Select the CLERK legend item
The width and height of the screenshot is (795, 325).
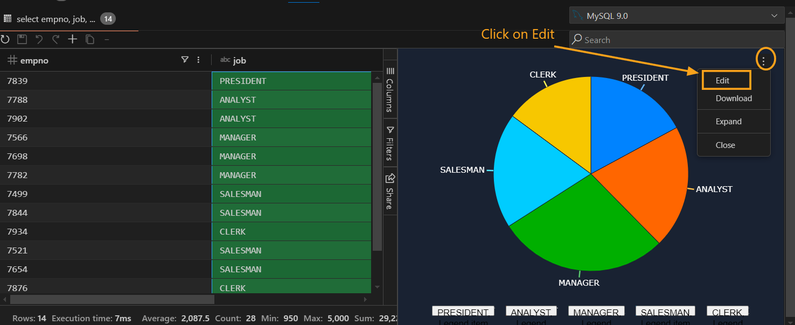coord(727,310)
